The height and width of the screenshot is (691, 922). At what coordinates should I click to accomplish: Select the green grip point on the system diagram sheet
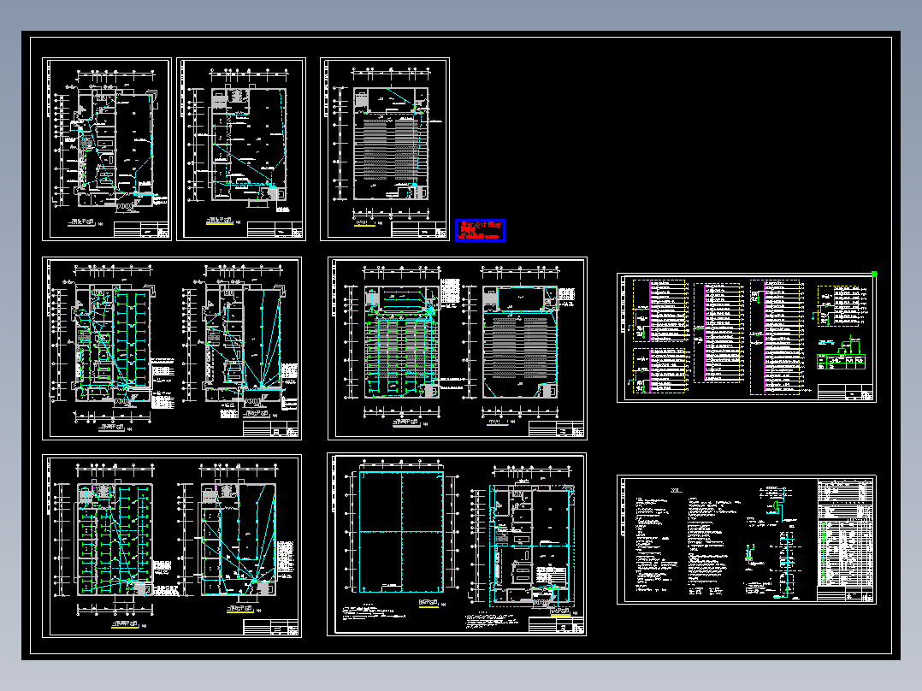874,274
